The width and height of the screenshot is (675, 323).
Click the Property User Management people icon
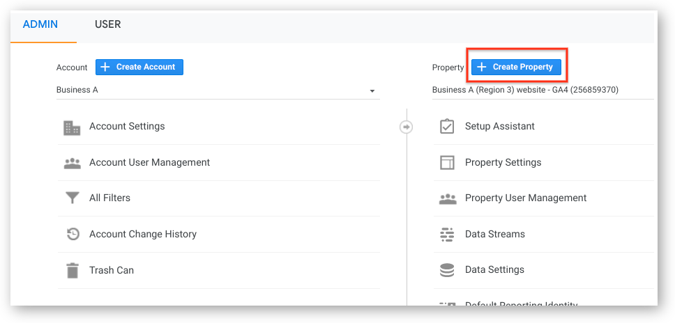coord(447,198)
